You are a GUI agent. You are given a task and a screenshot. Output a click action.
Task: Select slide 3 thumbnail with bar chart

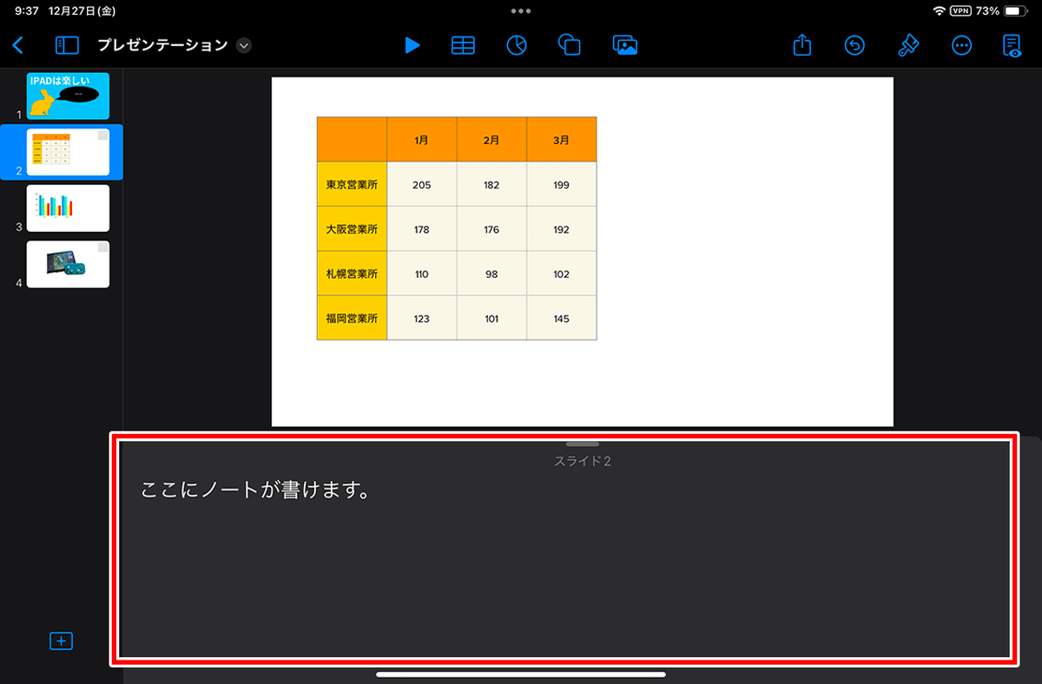69,208
